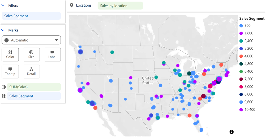Click the Sales Segment legend title
266x137 pixels.
coord(252,18)
